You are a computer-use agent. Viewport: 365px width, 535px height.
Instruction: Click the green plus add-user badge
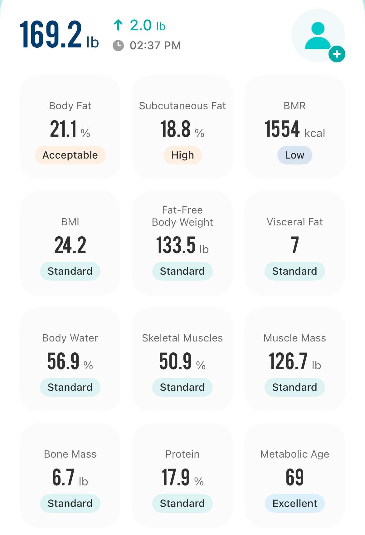click(x=337, y=54)
